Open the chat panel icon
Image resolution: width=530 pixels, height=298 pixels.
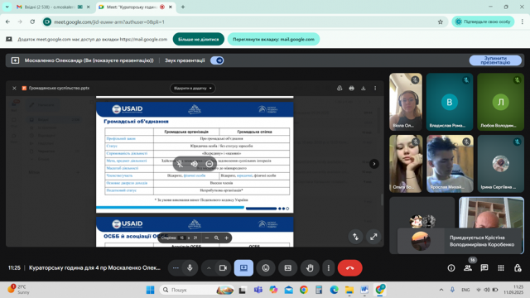[x=484, y=268]
